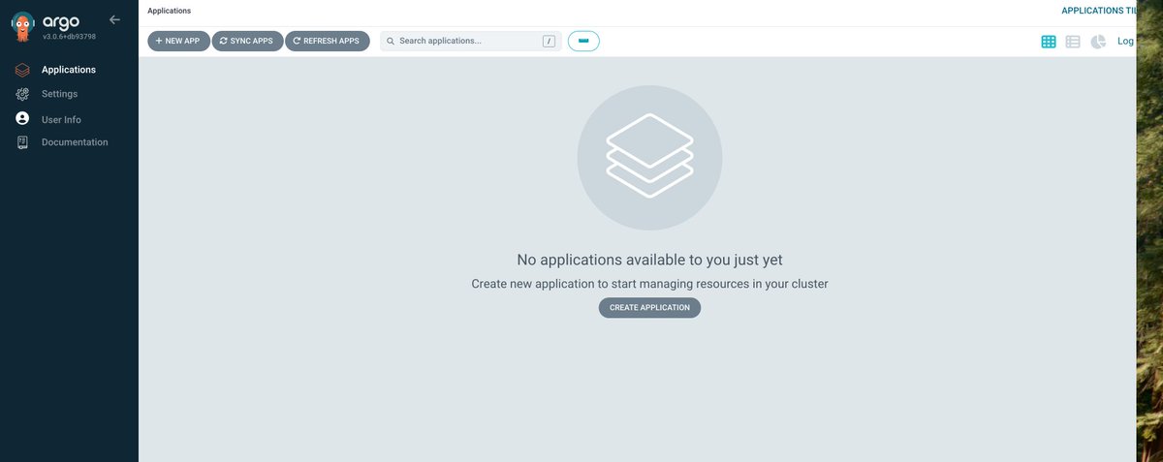Switch to summary pie chart view
Viewport: 1163px width, 462px height.
click(1098, 42)
